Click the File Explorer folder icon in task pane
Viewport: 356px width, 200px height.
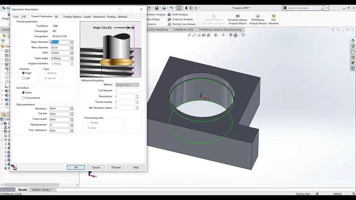353,52
